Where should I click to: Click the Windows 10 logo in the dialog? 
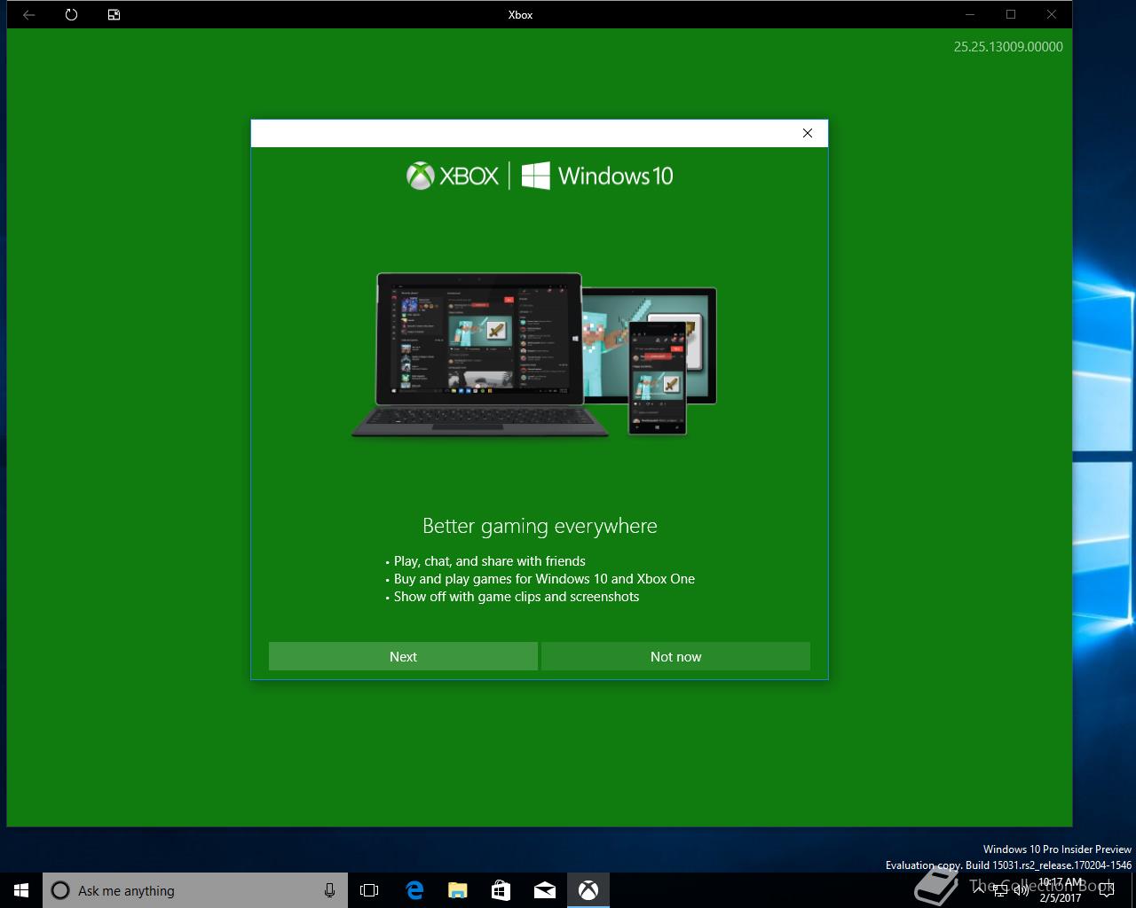[x=597, y=176]
